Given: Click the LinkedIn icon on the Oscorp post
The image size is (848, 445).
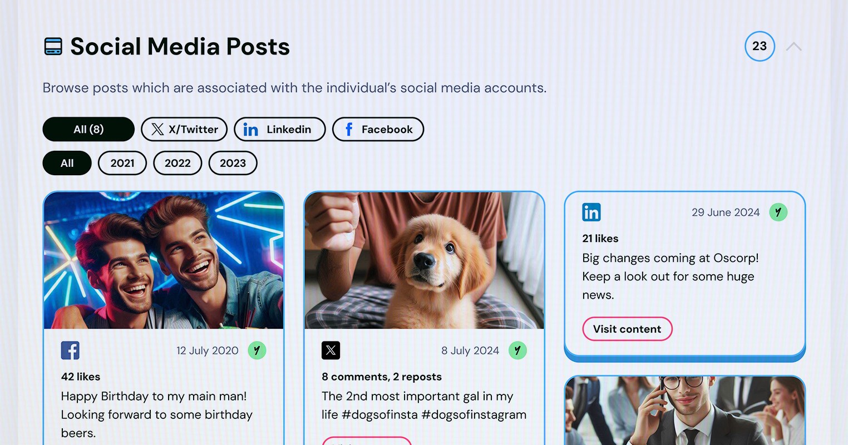Looking at the screenshot, I should click(x=591, y=212).
